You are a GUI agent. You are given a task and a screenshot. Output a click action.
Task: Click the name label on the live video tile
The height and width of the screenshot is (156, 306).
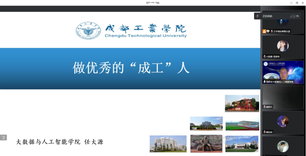(280, 82)
